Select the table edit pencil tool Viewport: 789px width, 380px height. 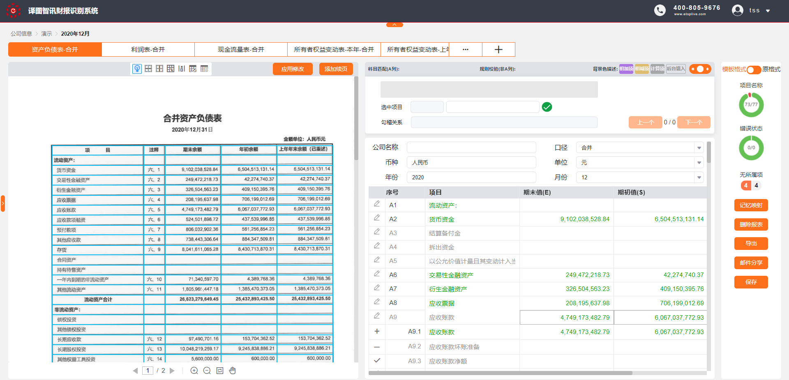[x=193, y=69]
